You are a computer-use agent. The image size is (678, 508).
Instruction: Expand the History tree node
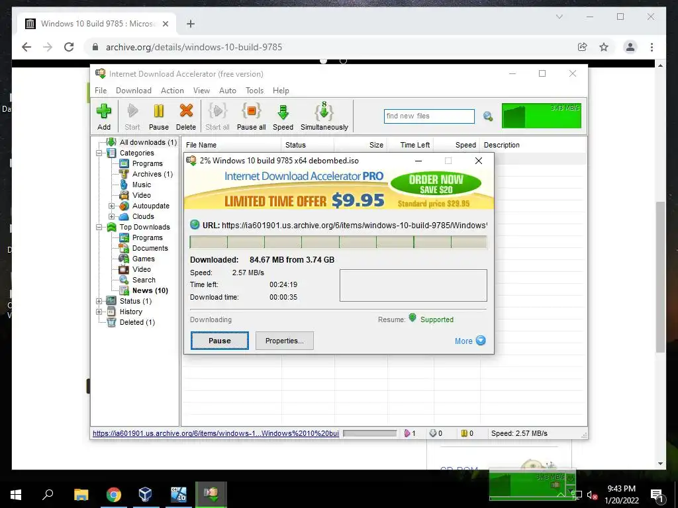coord(99,312)
